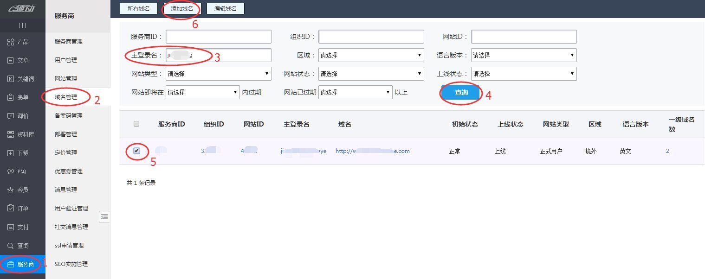Open 域名管理 in the submenu
Image resolution: width=705 pixels, height=279 pixels.
pyautogui.click(x=66, y=97)
